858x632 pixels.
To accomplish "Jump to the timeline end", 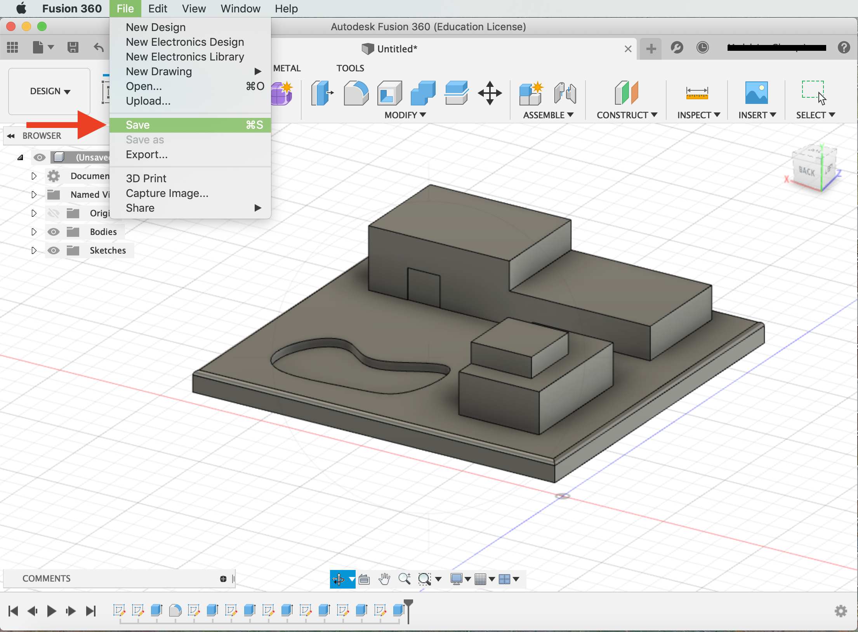I will point(91,611).
